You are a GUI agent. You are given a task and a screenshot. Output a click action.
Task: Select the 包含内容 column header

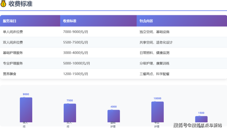coord(146,21)
